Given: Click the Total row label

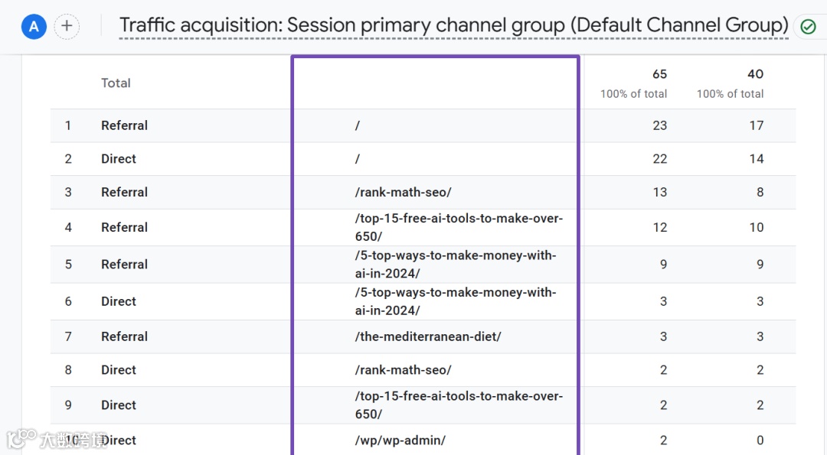Looking at the screenshot, I should tap(116, 83).
